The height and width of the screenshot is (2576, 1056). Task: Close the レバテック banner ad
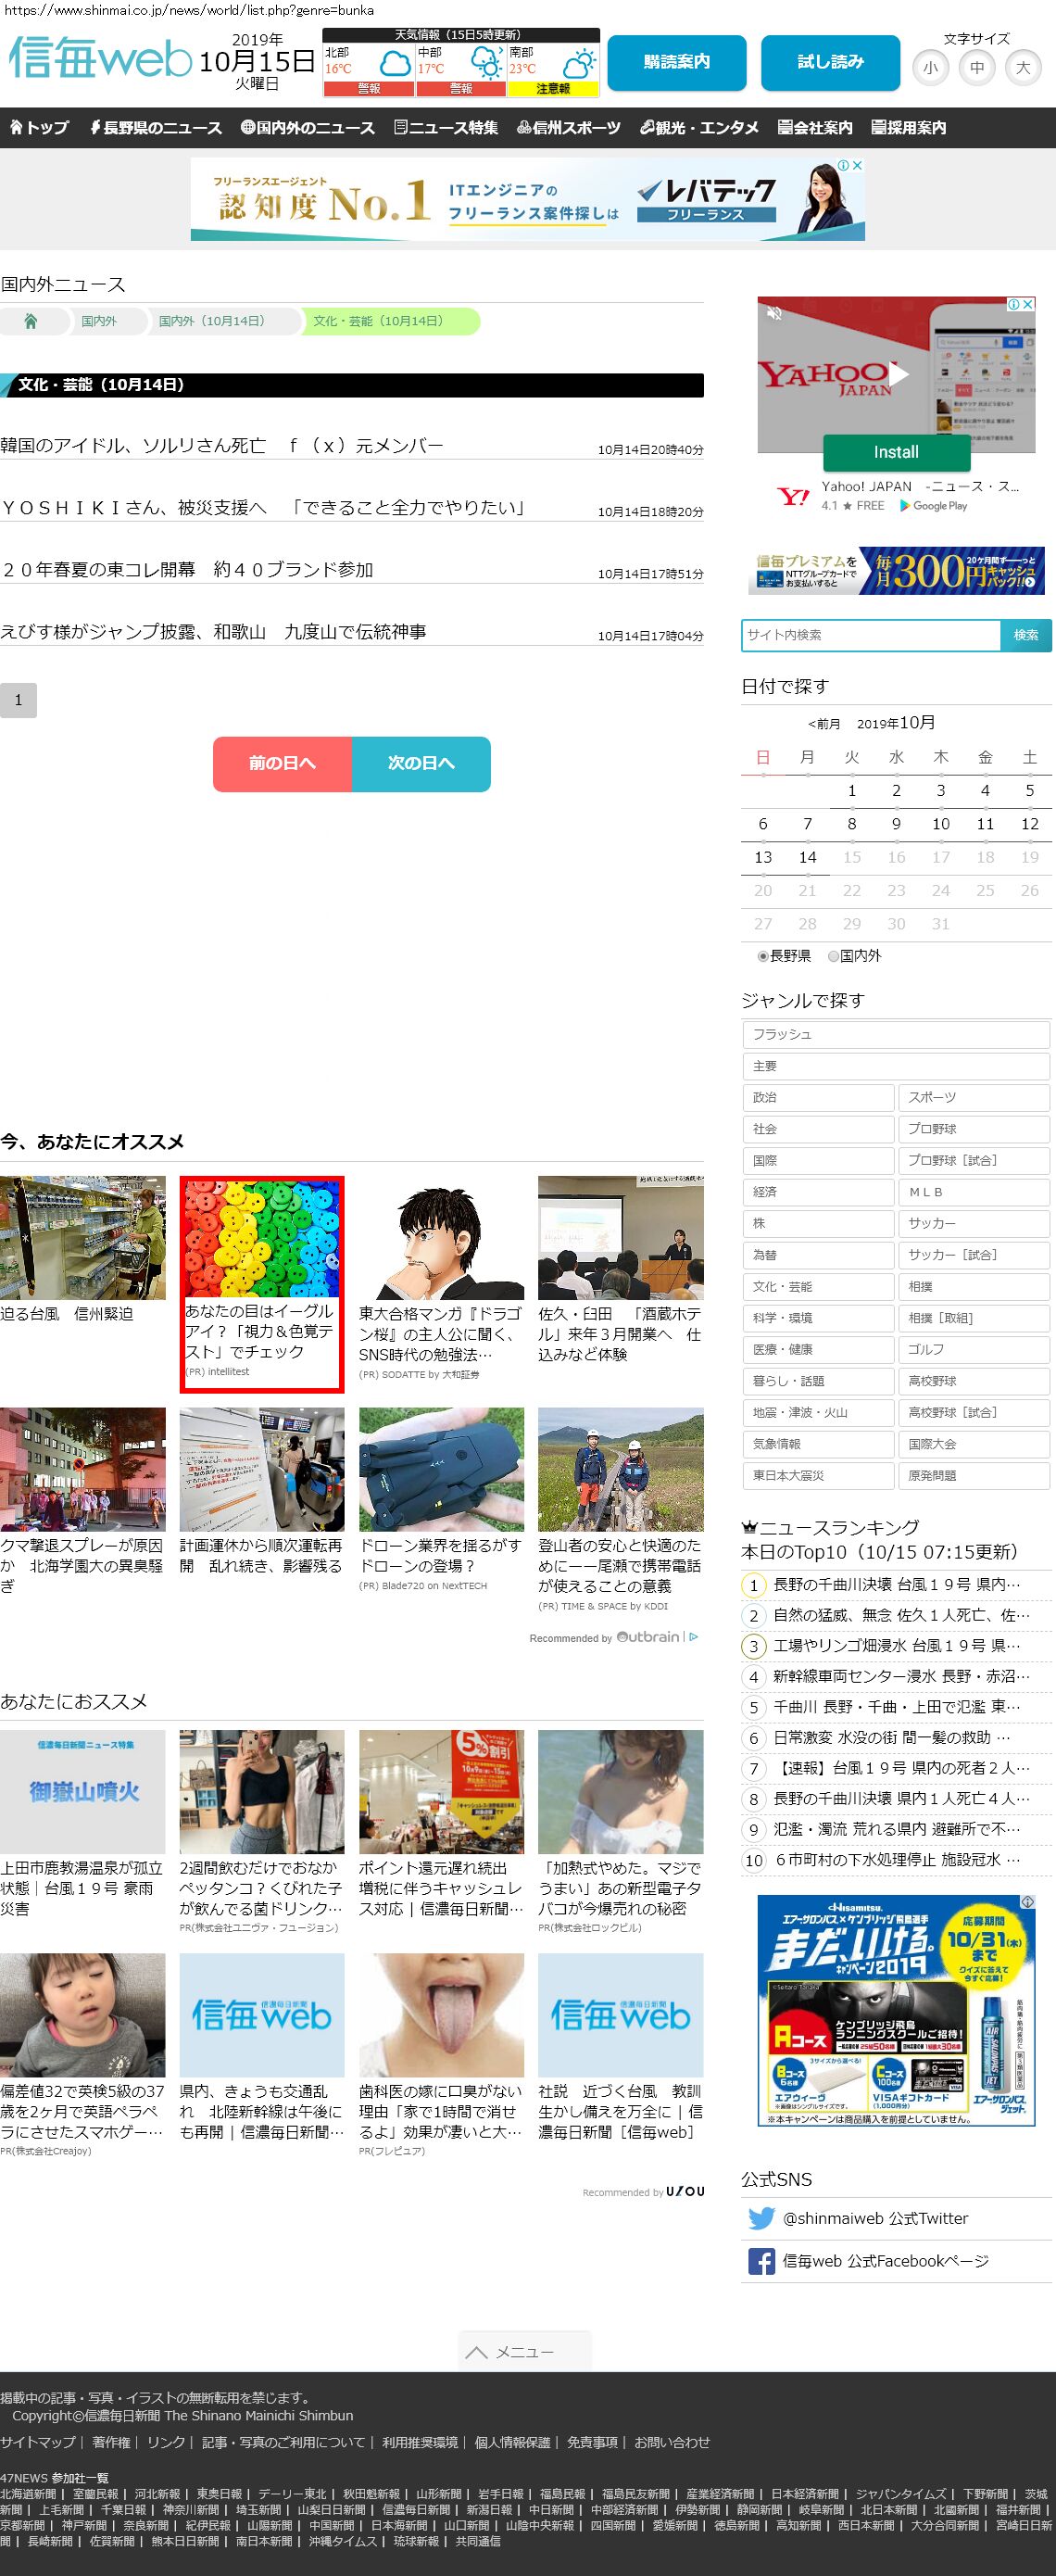pos(857,165)
